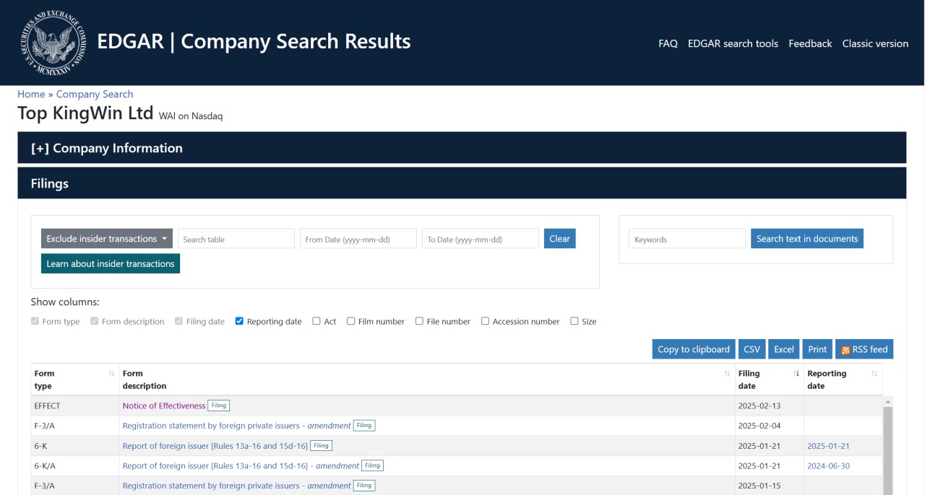Click the filings table scroll-up arrow

pos(888,401)
